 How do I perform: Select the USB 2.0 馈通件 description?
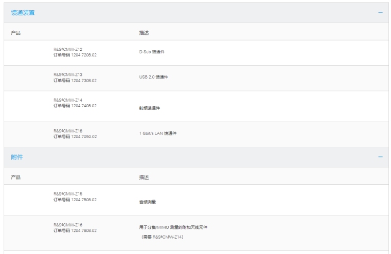(x=154, y=77)
